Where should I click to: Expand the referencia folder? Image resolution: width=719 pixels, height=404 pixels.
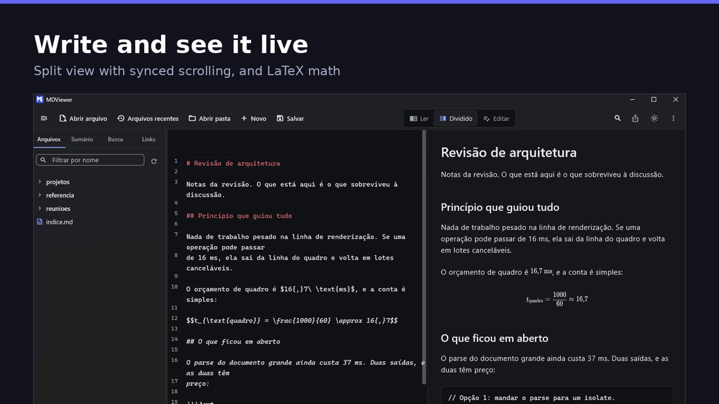[x=60, y=196]
